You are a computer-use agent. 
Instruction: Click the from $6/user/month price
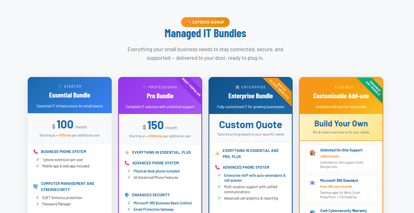tap(336, 186)
